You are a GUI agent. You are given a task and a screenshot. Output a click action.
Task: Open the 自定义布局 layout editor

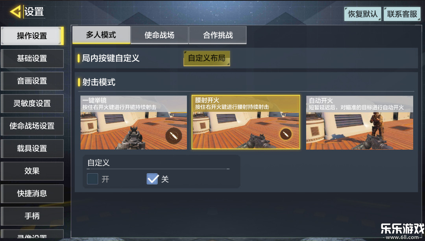(207, 58)
